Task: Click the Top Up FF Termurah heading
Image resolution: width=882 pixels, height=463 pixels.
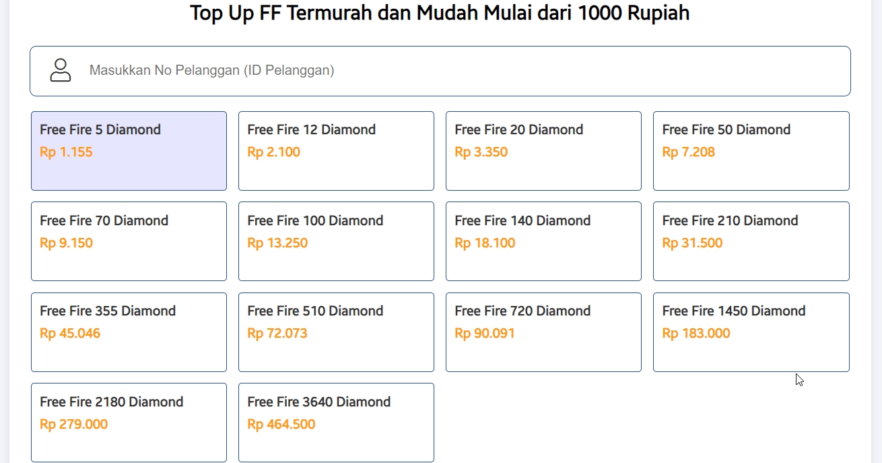Action: coord(440,12)
